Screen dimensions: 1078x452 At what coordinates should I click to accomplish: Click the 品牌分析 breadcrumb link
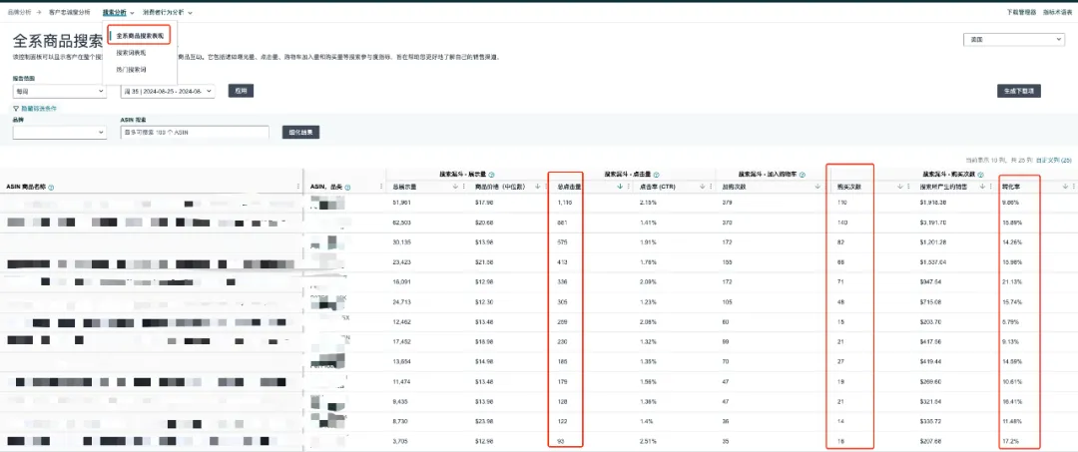point(19,12)
